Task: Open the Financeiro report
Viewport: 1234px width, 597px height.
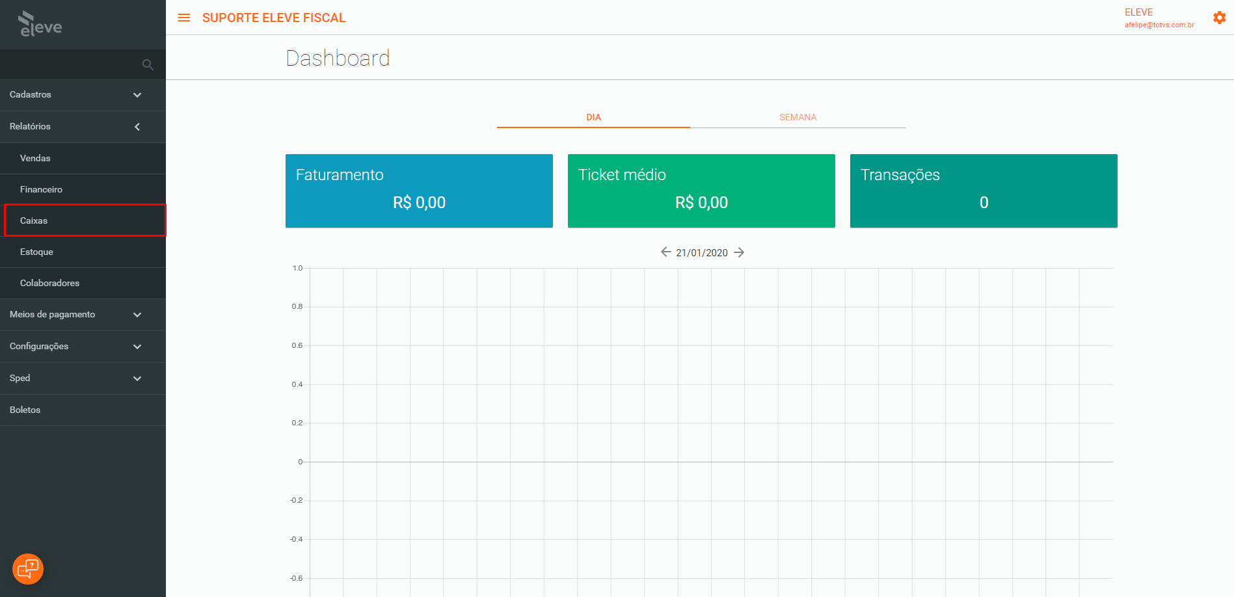Action: click(83, 189)
